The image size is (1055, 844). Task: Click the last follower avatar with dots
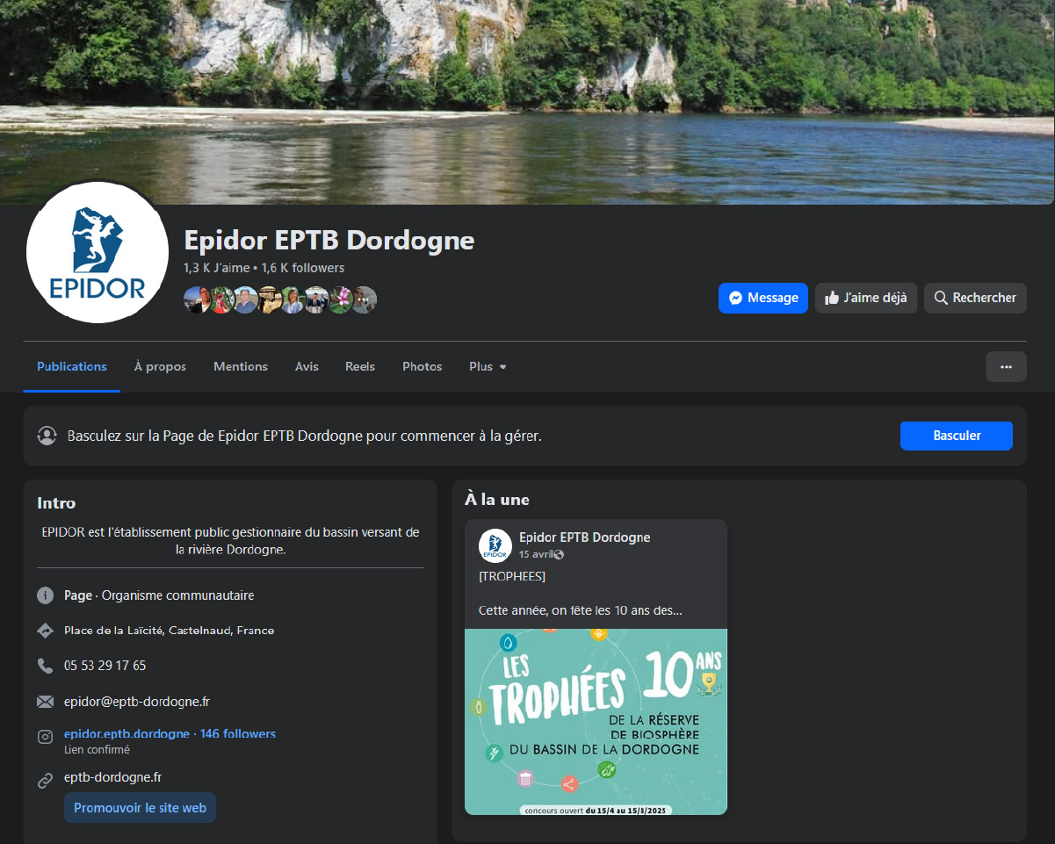click(x=364, y=299)
